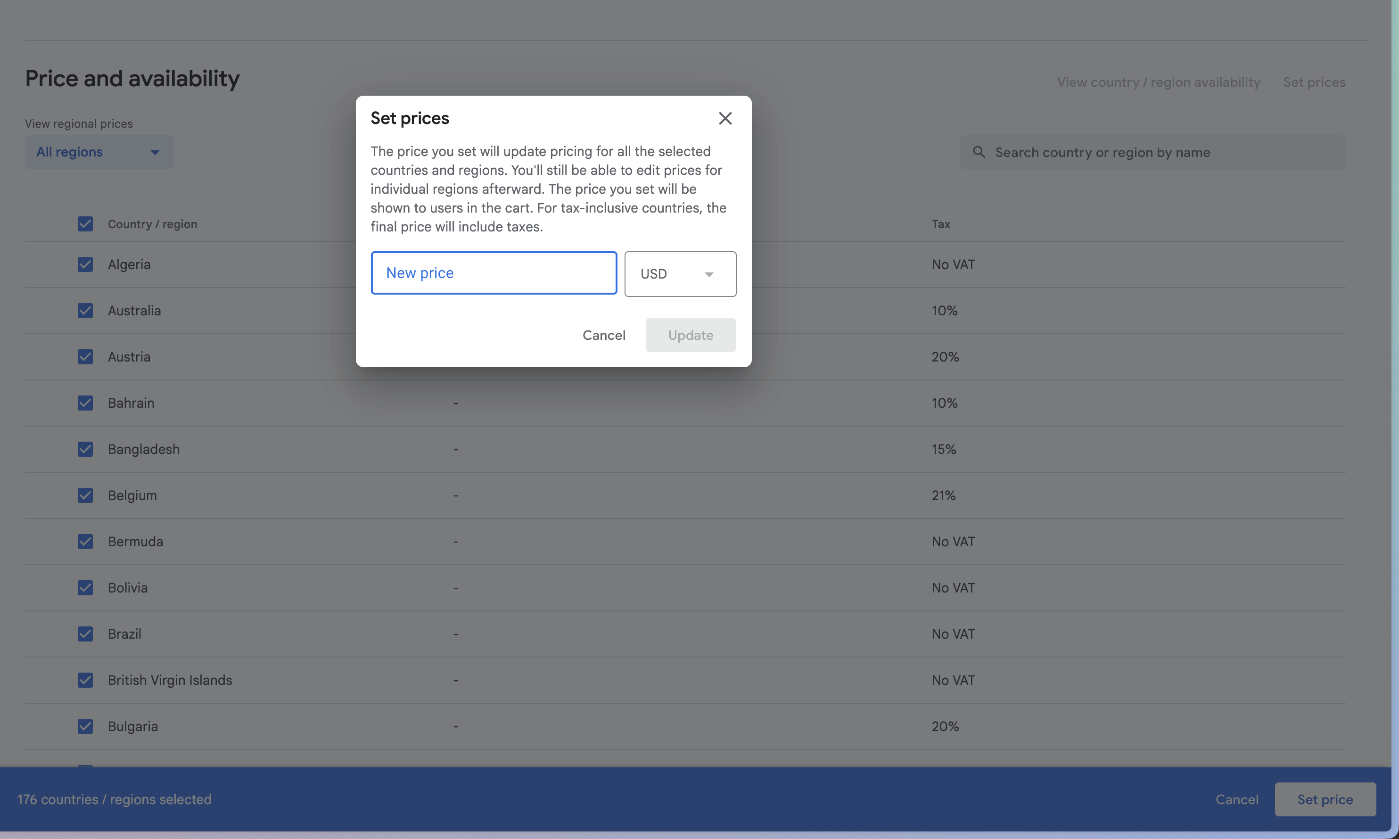Click Bangladesh's 15% tax value
This screenshot has height=839, width=1399.
coord(944,450)
